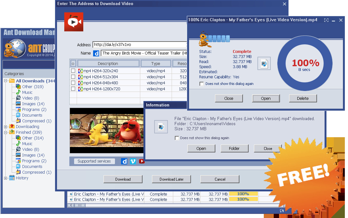
Task: Tick the checkbox for mp4 H264-512x384
Action: pos(73,77)
